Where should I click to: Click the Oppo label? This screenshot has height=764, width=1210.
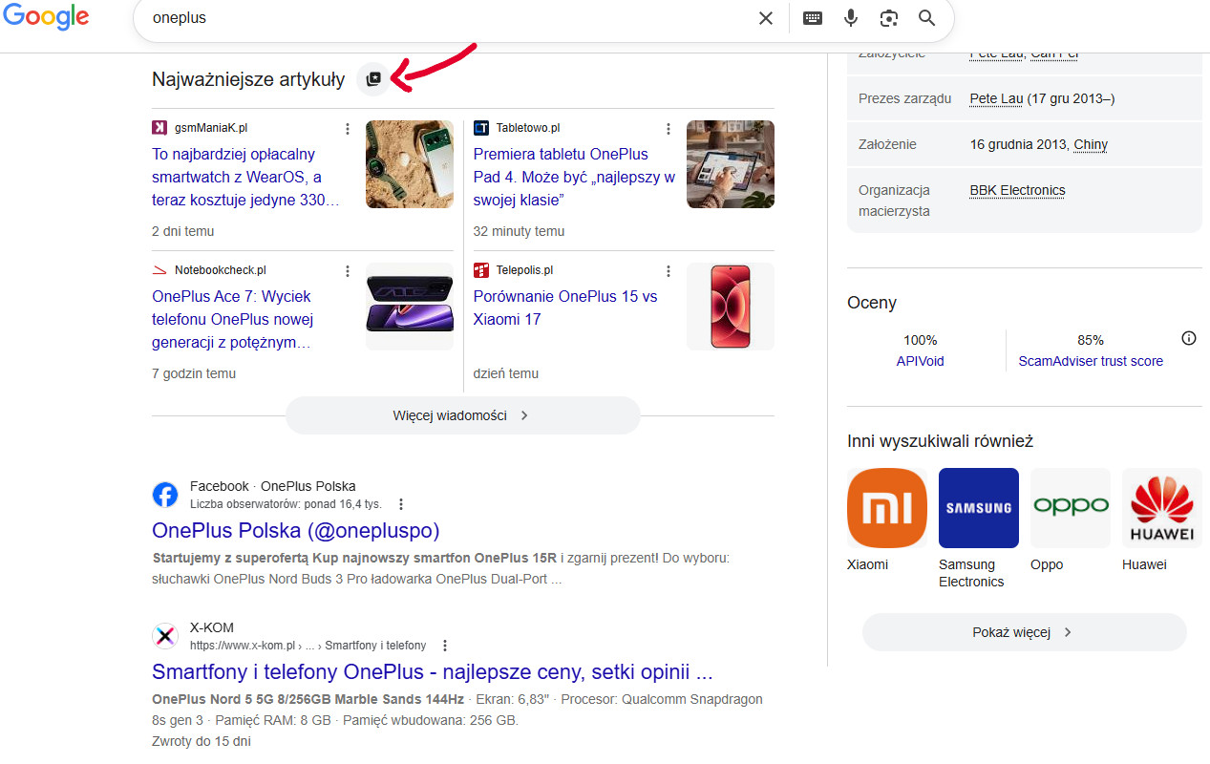[1047, 564]
